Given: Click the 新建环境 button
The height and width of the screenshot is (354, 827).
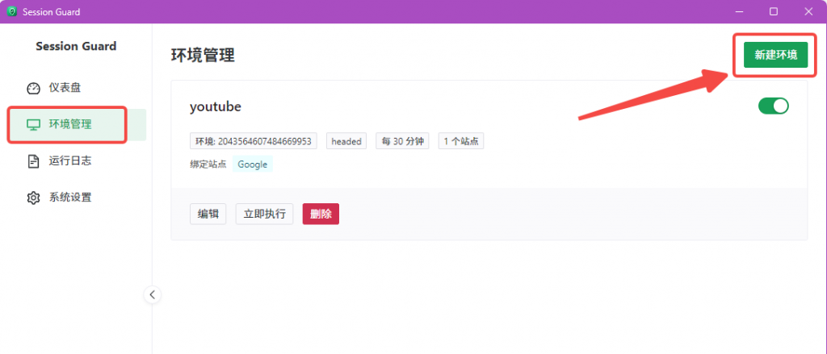Looking at the screenshot, I should [x=775, y=55].
